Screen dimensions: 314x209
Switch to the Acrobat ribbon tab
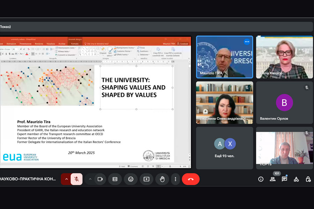pyautogui.click(x=62, y=44)
